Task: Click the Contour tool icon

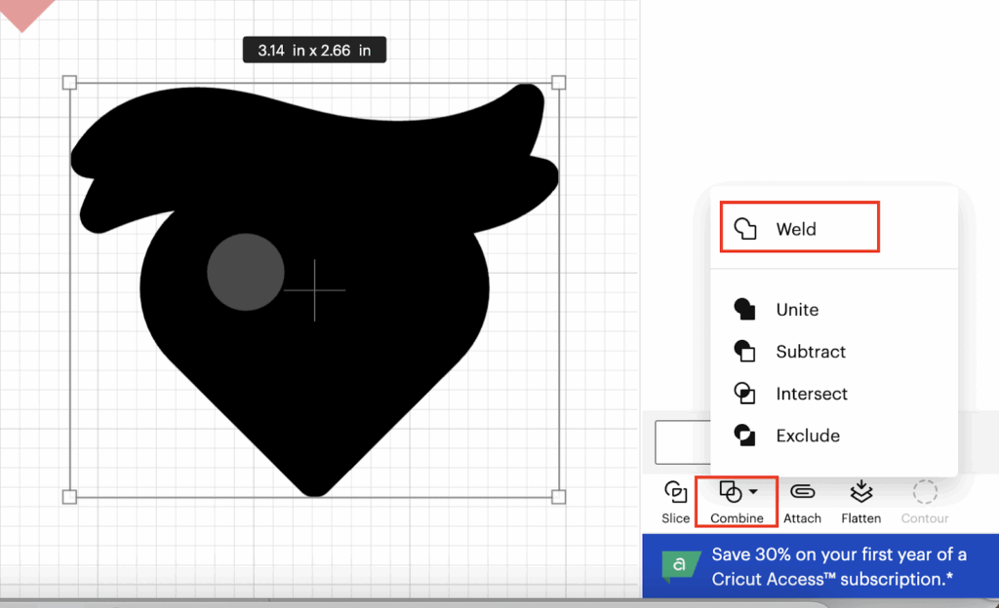Action: click(x=924, y=492)
